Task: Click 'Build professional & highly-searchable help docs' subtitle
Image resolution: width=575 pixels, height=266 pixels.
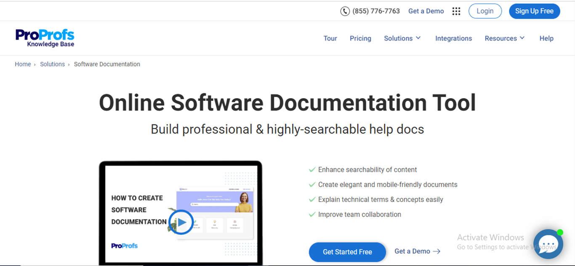Action: (x=287, y=129)
